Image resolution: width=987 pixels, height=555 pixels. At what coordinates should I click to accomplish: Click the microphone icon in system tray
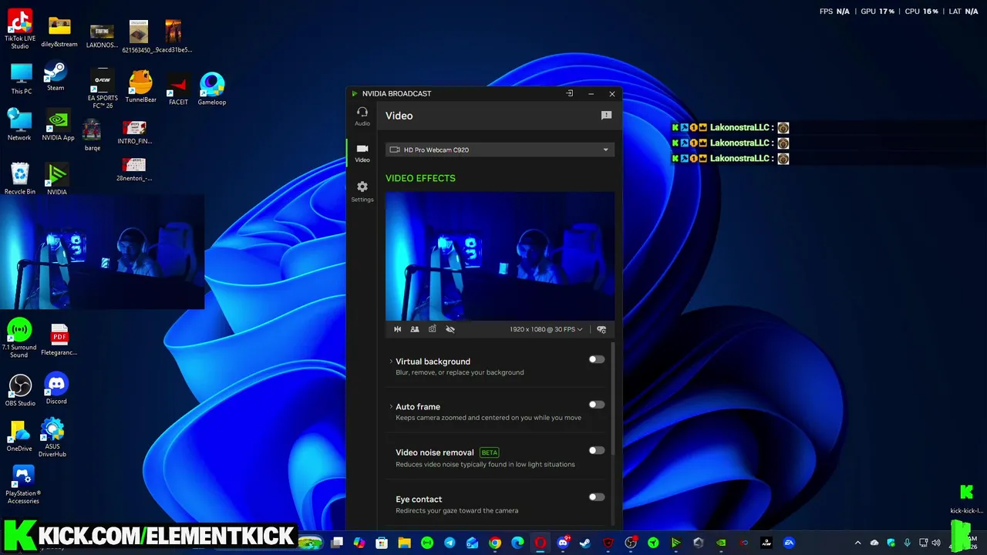pos(908,543)
